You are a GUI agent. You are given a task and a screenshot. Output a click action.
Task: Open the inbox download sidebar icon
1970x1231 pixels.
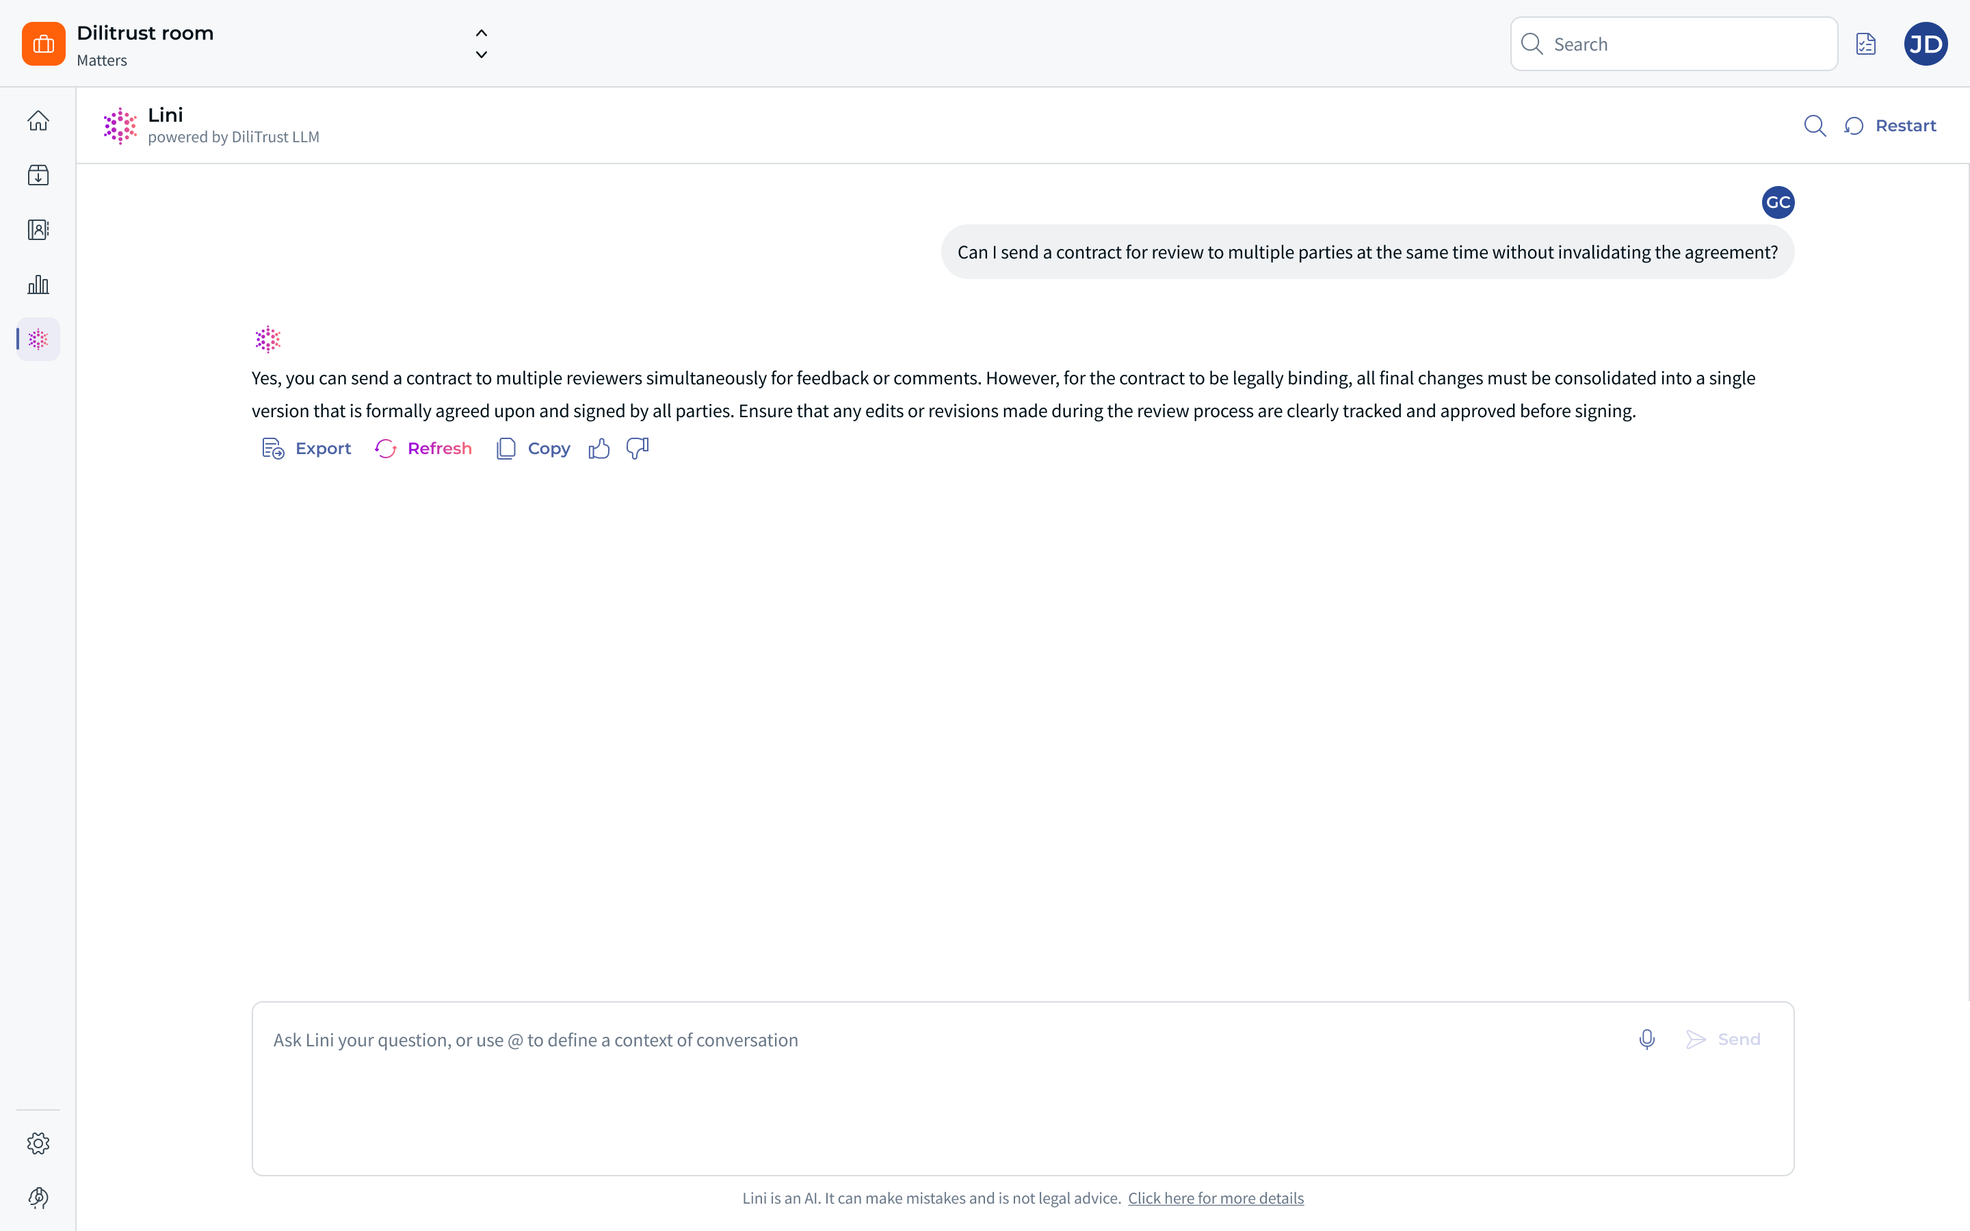[38, 175]
